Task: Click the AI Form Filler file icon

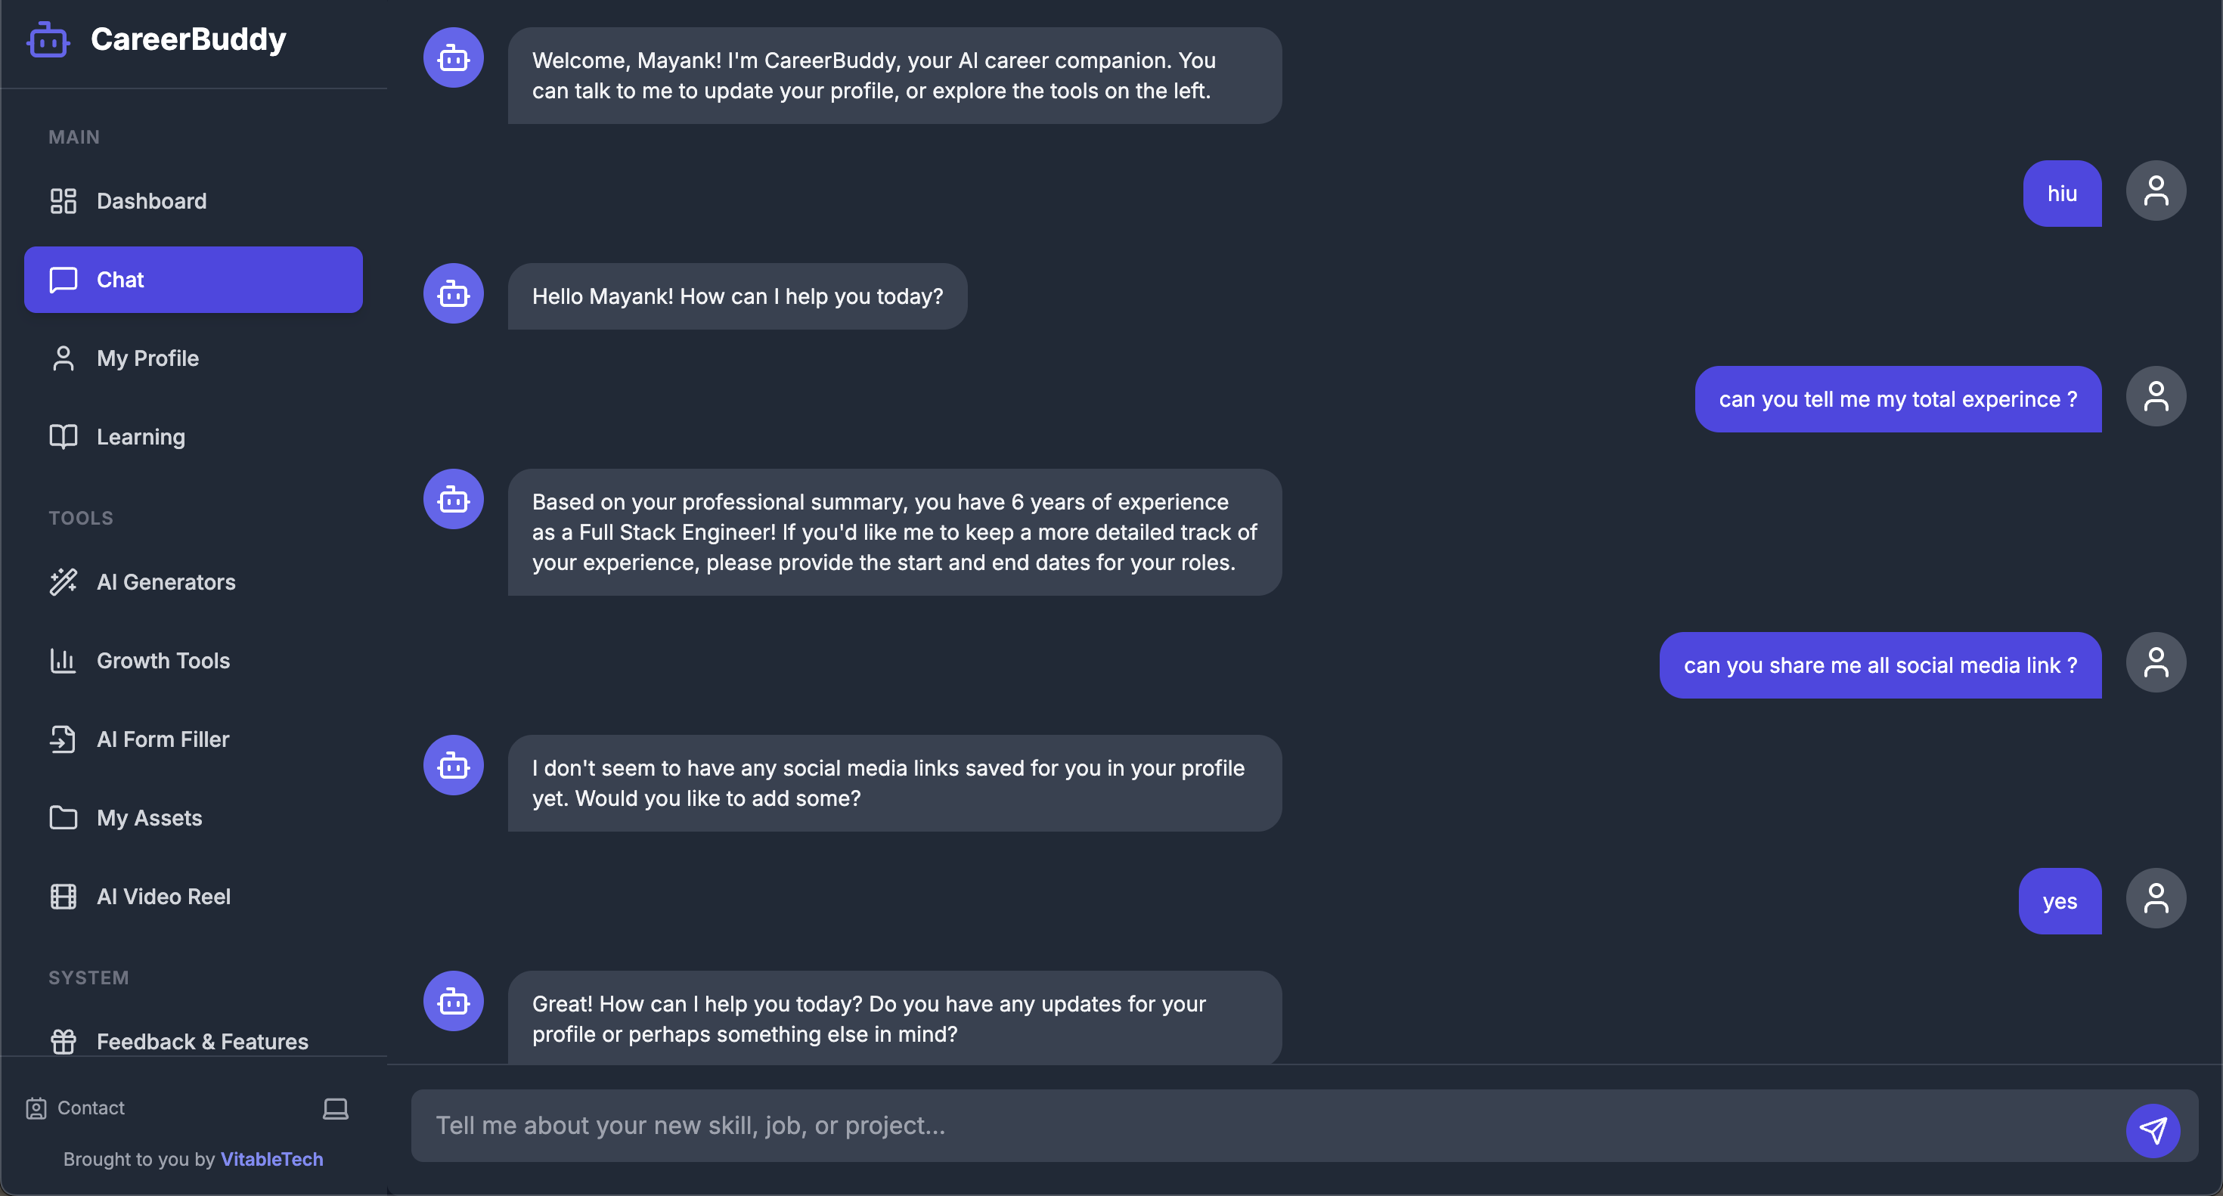Action: point(63,739)
